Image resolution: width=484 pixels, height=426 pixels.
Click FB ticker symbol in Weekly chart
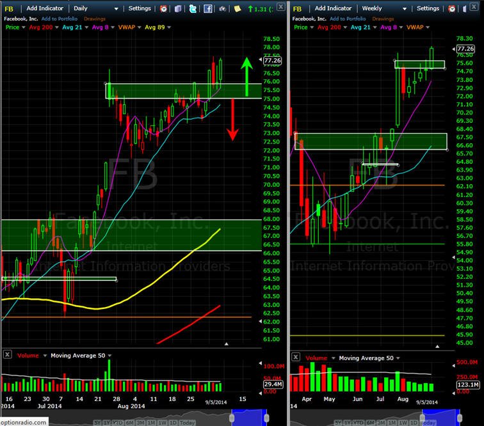point(297,9)
